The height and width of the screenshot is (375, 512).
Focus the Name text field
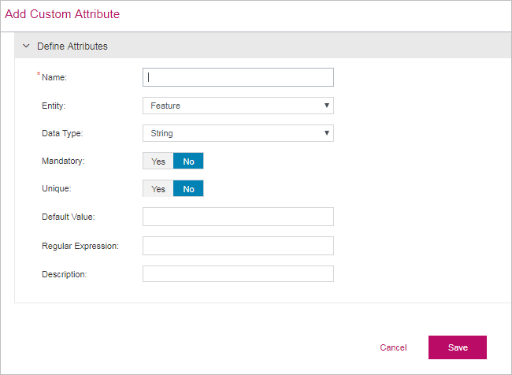click(238, 77)
